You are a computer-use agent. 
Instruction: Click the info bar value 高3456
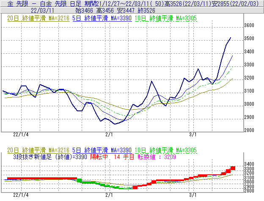pyautogui.click(x=105, y=11)
